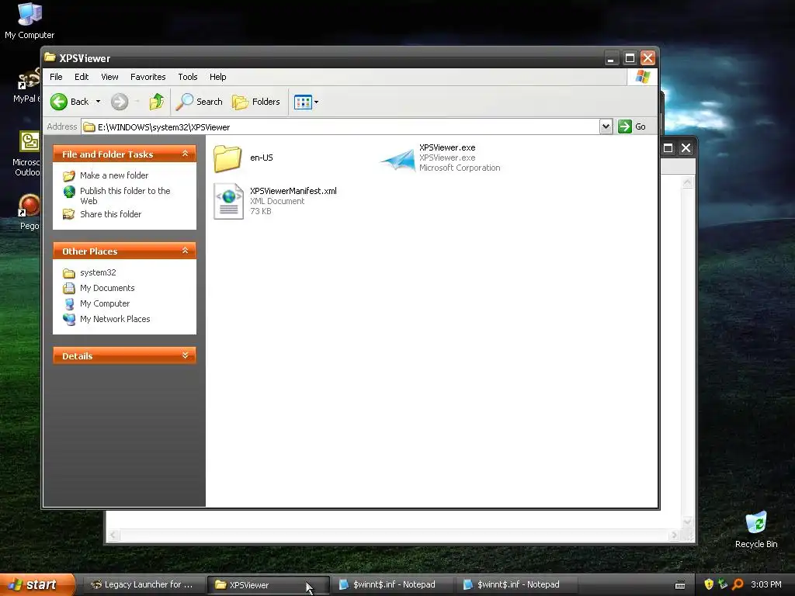
Task: Expand the Address bar dropdown
Action: (x=606, y=126)
